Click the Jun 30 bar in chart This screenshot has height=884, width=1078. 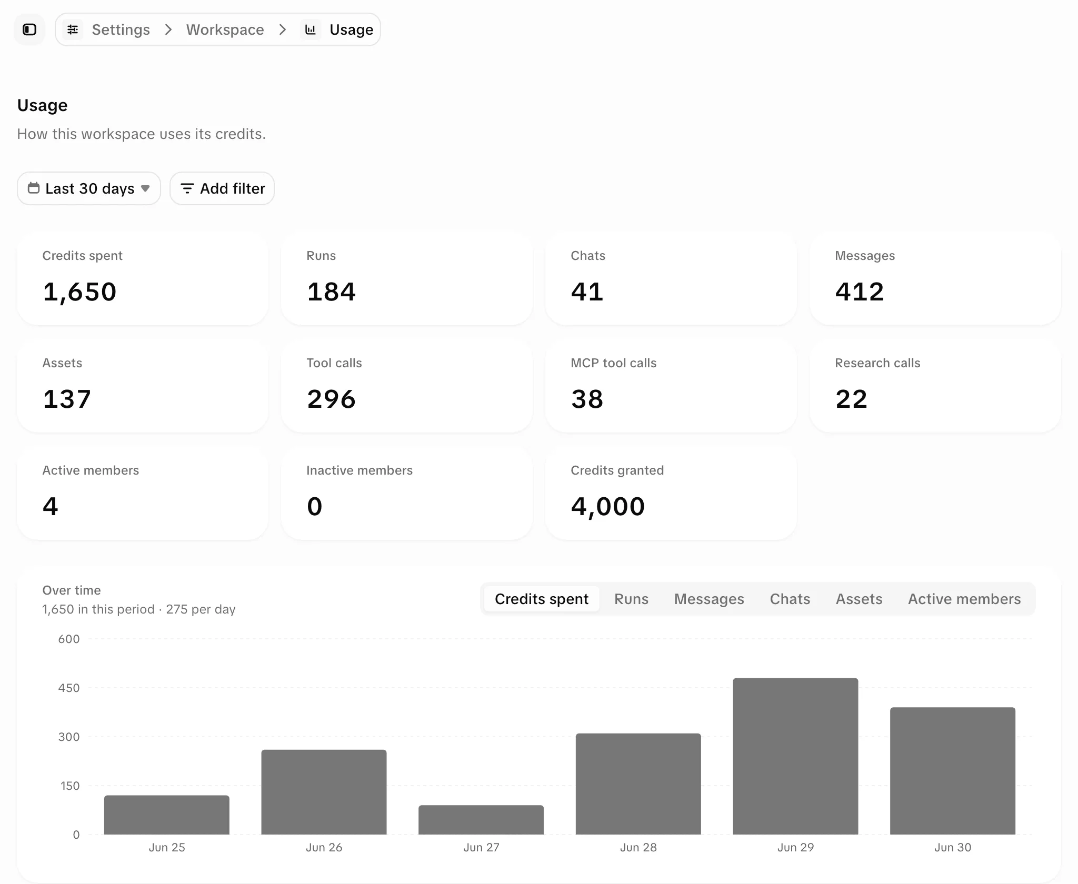click(x=953, y=771)
